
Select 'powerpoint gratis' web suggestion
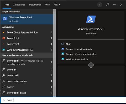27,93
